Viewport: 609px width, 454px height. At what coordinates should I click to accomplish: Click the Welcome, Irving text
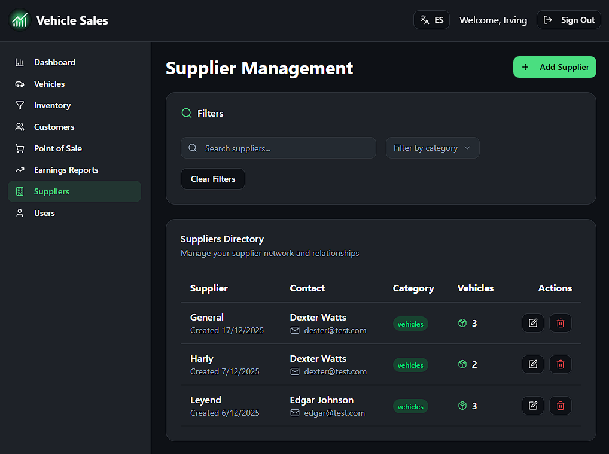pyautogui.click(x=494, y=20)
